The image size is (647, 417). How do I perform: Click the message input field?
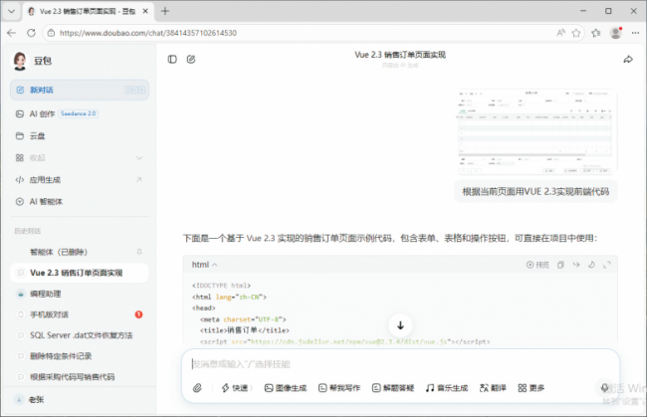(398, 364)
